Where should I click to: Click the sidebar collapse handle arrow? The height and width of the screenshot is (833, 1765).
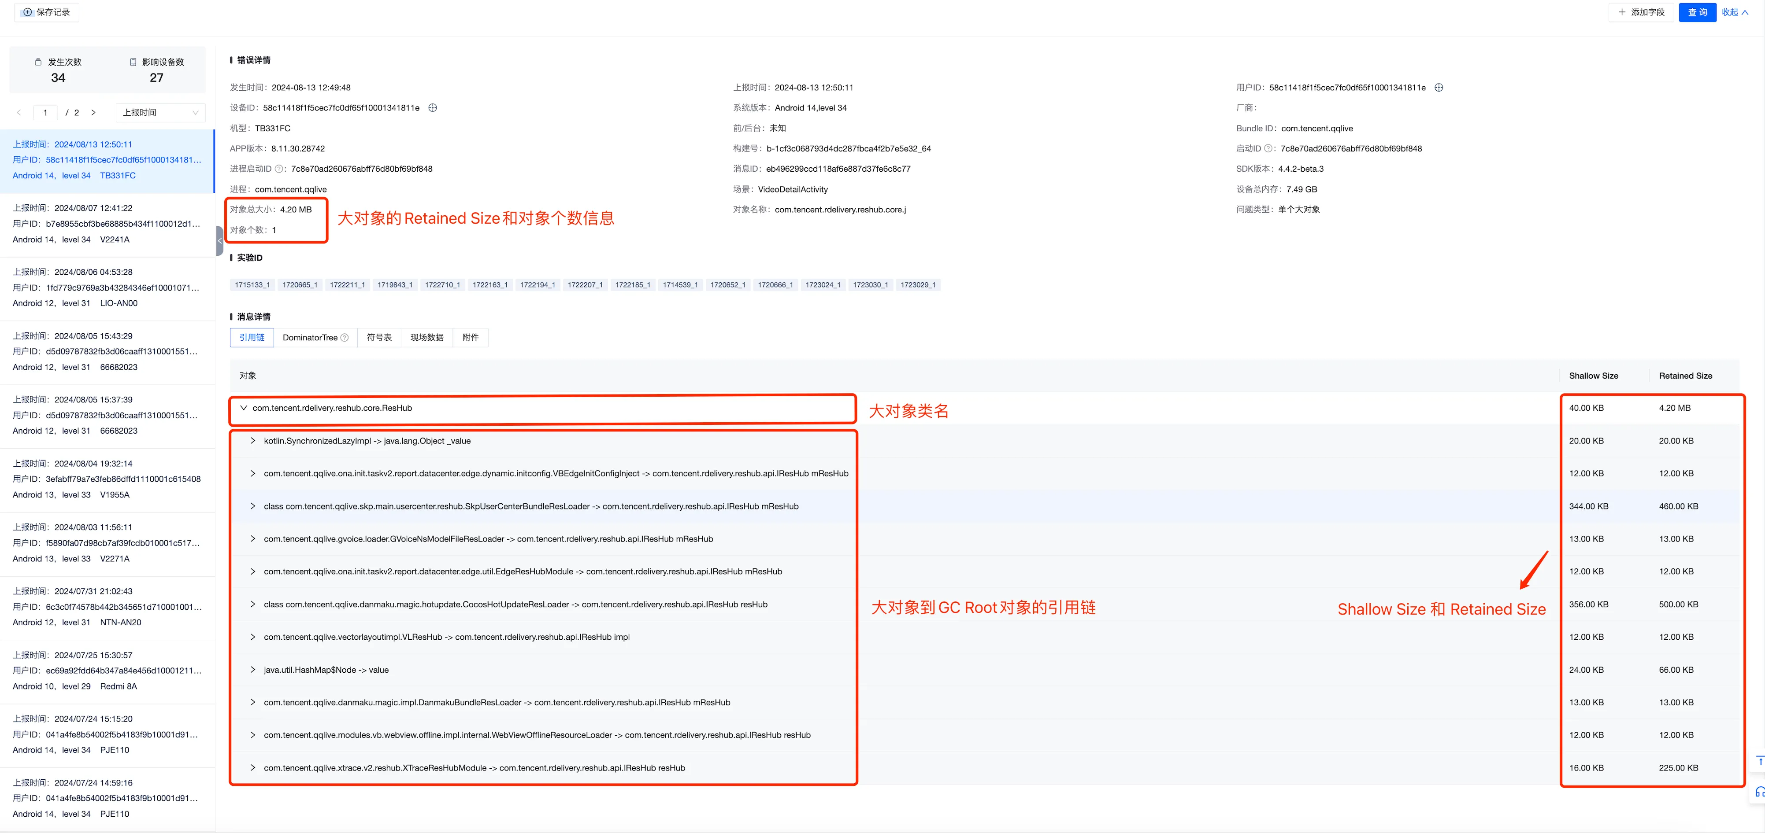pos(219,241)
